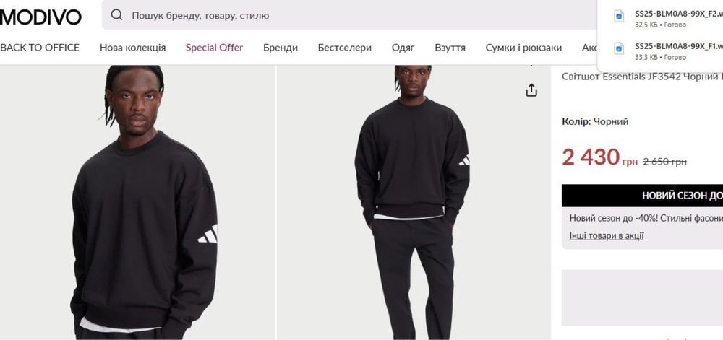The width and height of the screenshot is (723, 340).
Task: Open the Взуття category
Action: click(450, 48)
